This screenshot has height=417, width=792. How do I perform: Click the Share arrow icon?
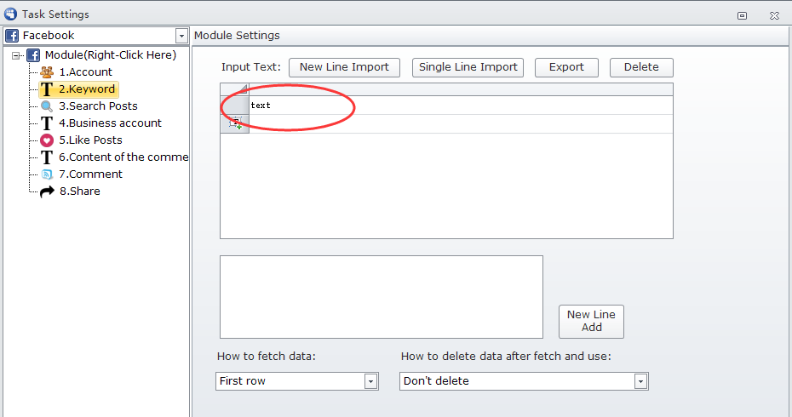pos(47,191)
